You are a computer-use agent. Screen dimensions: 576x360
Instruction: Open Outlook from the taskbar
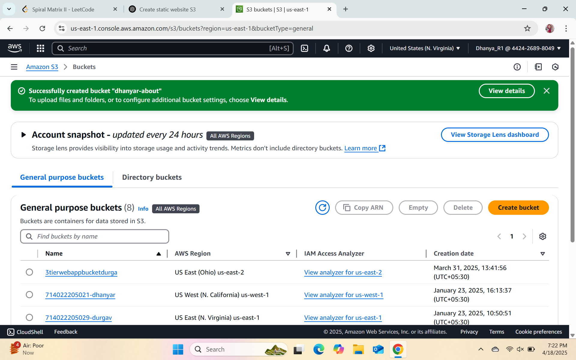click(378, 349)
